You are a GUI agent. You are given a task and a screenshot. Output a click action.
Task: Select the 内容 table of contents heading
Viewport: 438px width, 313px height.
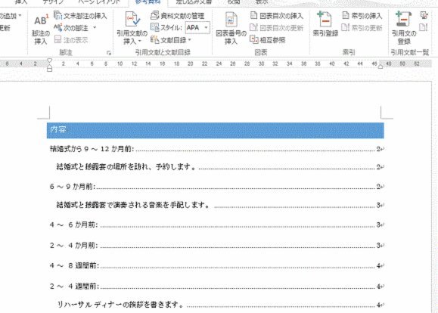(x=58, y=129)
